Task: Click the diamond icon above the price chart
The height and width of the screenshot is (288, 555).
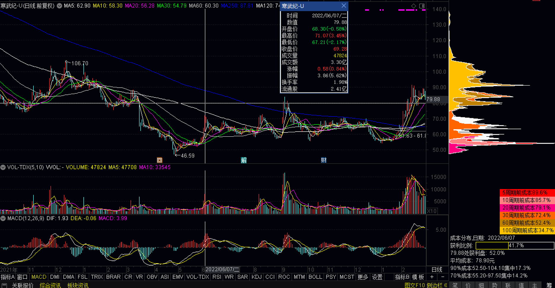Action: [x=414, y=6]
